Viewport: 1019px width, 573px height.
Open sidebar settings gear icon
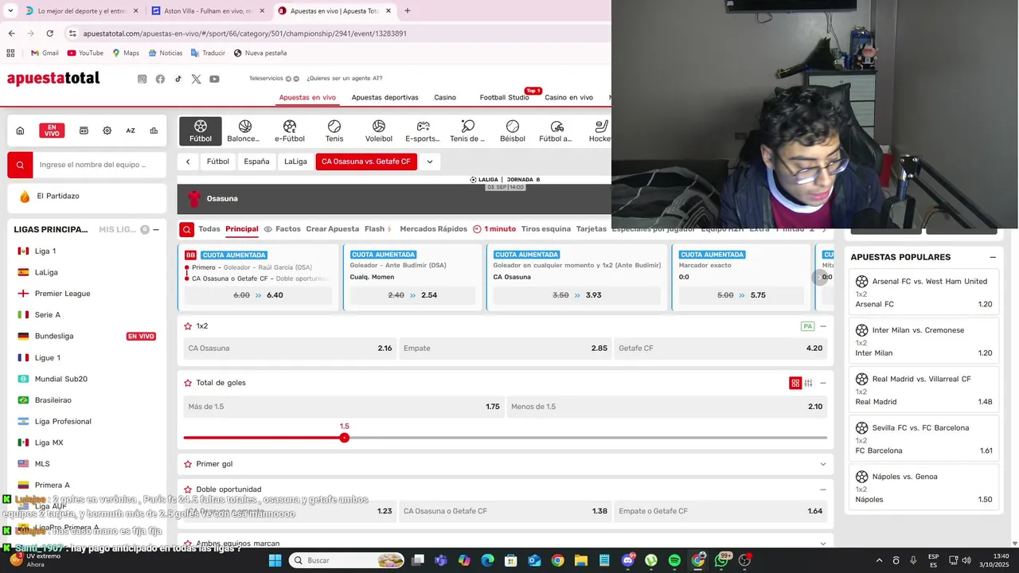click(x=107, y=131)
